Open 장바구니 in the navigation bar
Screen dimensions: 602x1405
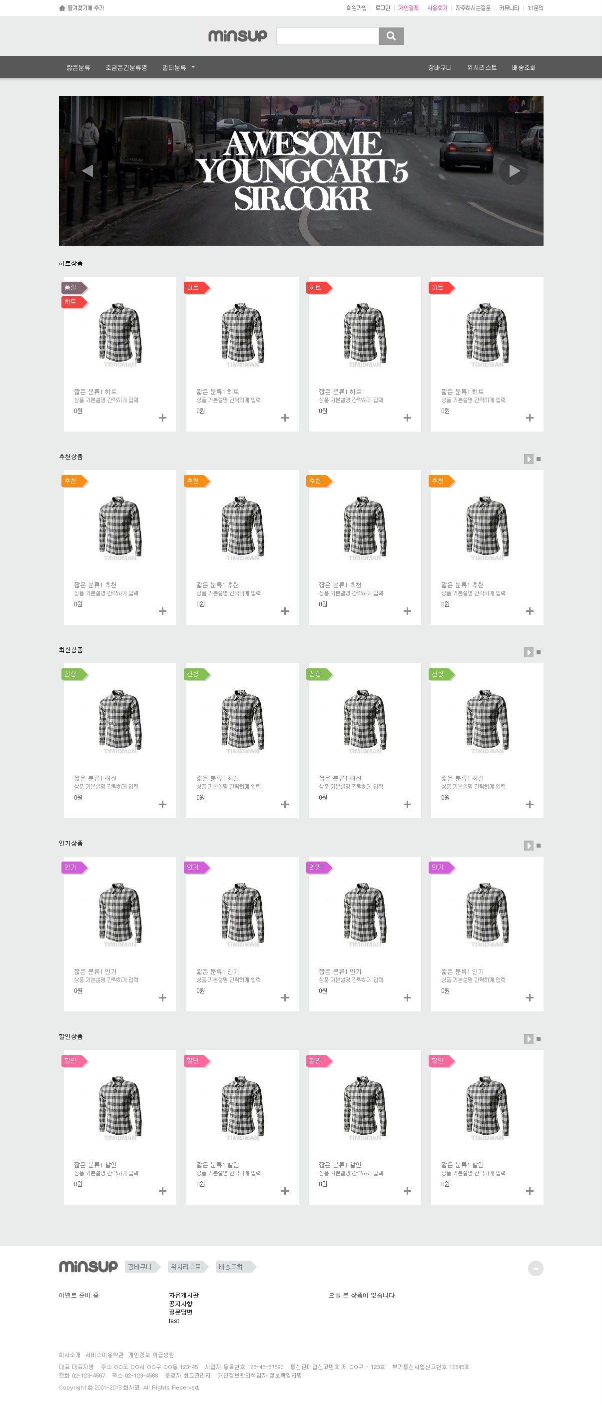[x=439, y=67]
